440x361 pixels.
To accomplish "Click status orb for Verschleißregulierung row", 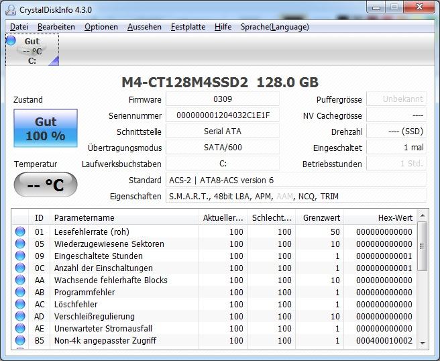I will (20, 316).
